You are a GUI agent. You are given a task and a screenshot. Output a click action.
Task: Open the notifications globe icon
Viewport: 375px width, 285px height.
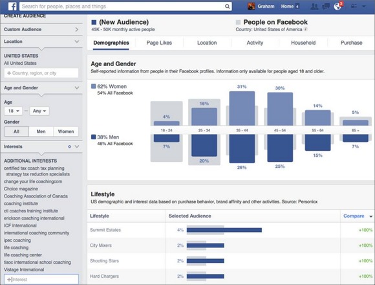[337, 6]
